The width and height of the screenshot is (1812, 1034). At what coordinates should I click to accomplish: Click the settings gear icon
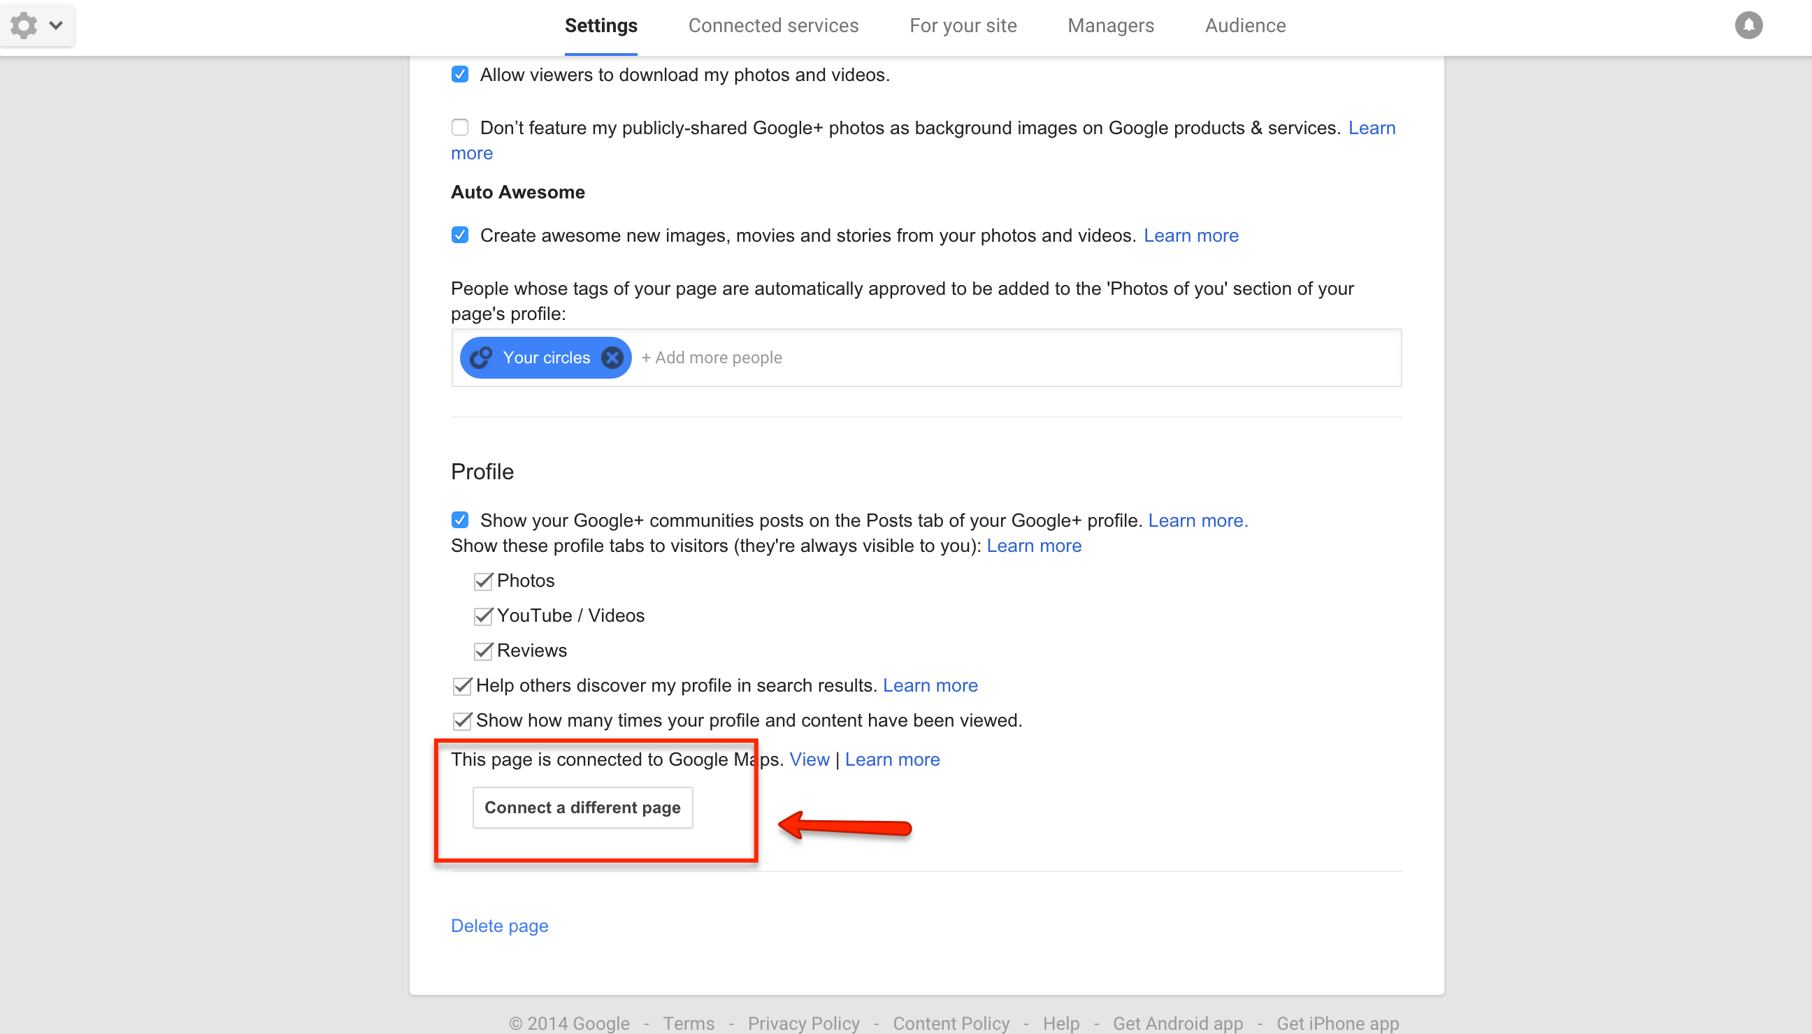pos(24,26)
